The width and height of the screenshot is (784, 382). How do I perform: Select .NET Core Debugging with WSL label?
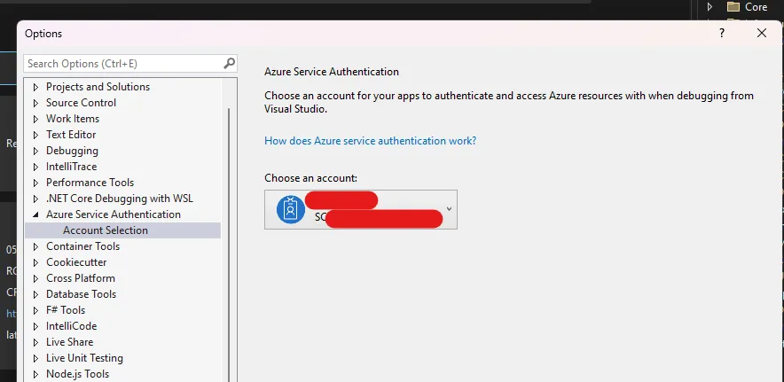coord(120,199)
